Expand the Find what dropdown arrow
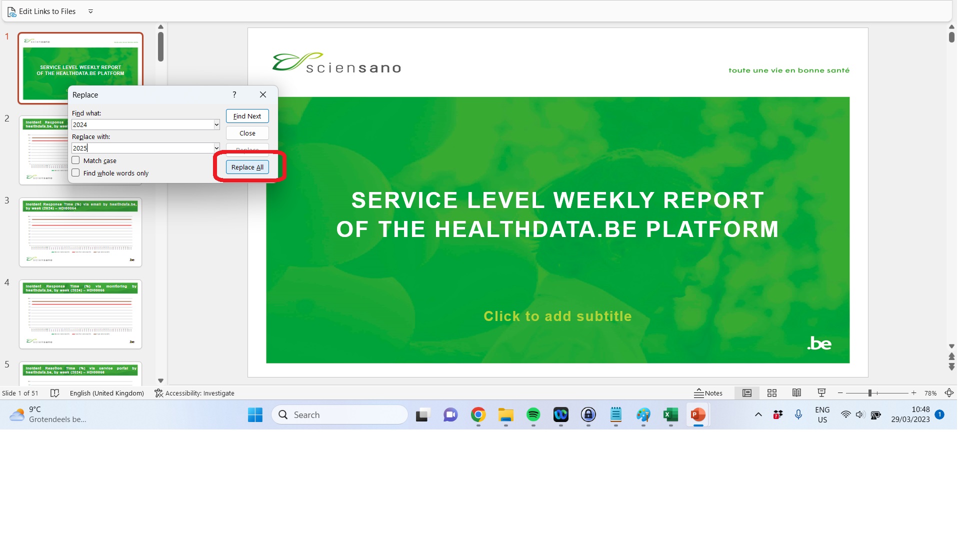Screen dimensions: 960x540 pos(216,124)
